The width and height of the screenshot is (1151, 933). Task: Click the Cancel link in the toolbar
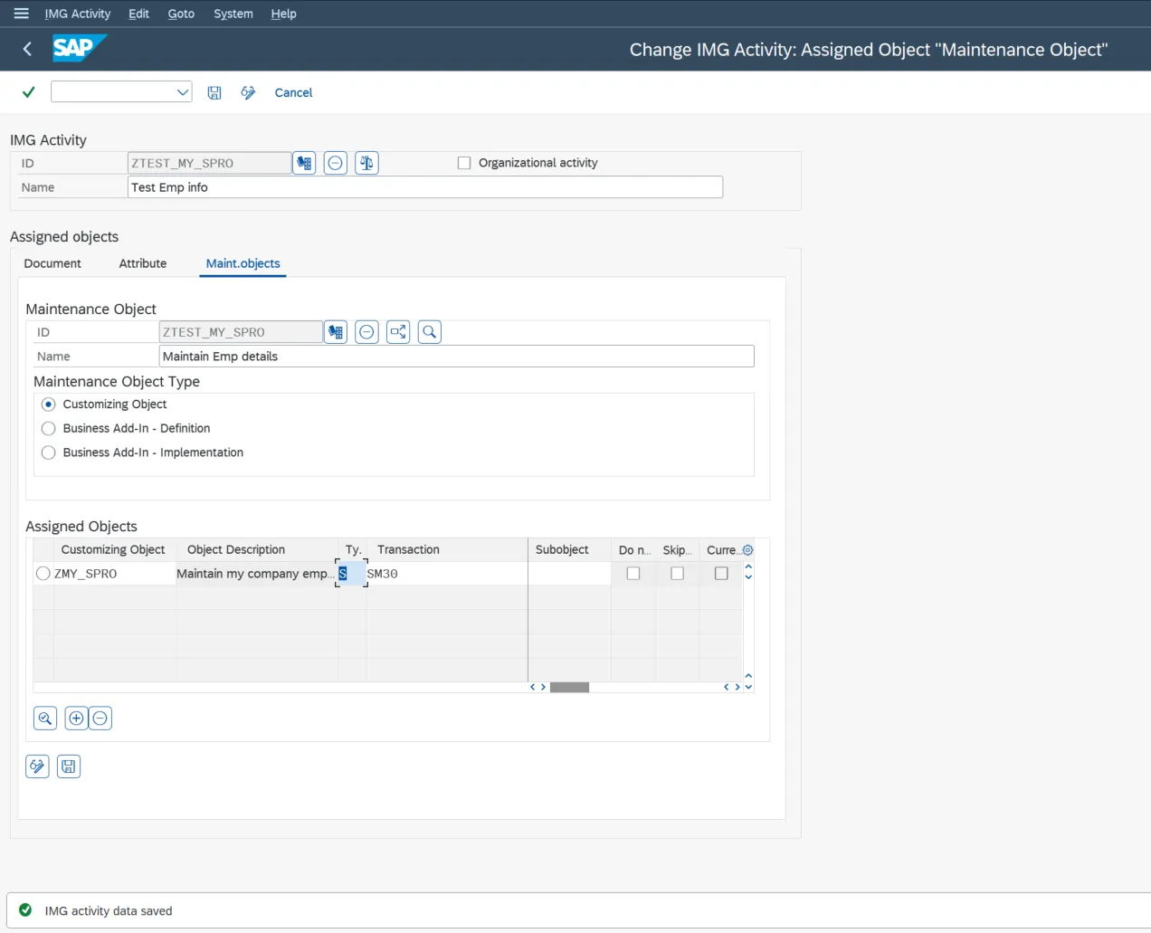tap(293, 92)
